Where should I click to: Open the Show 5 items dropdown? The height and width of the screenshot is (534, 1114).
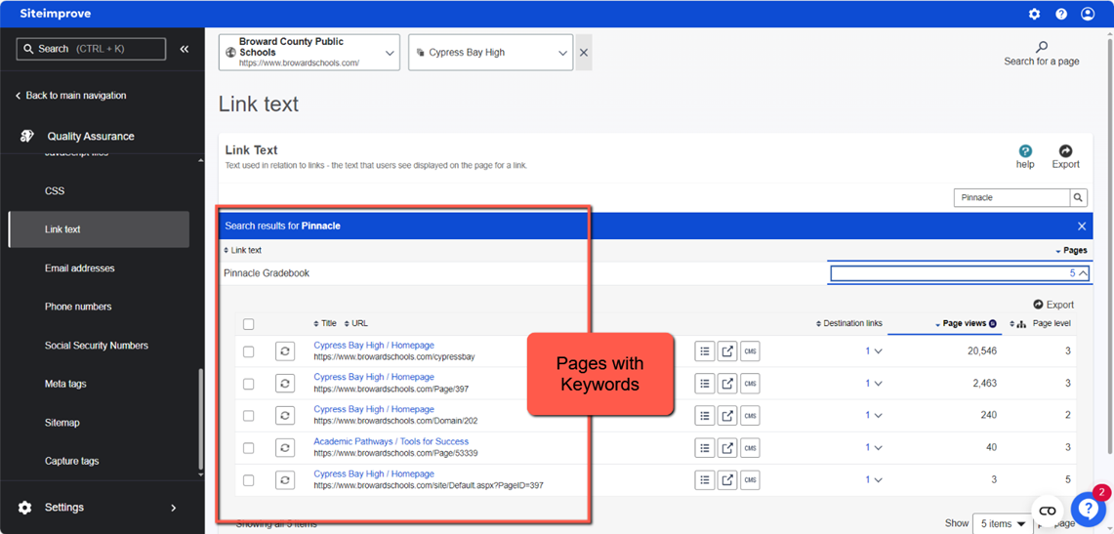click(1003, 523)
